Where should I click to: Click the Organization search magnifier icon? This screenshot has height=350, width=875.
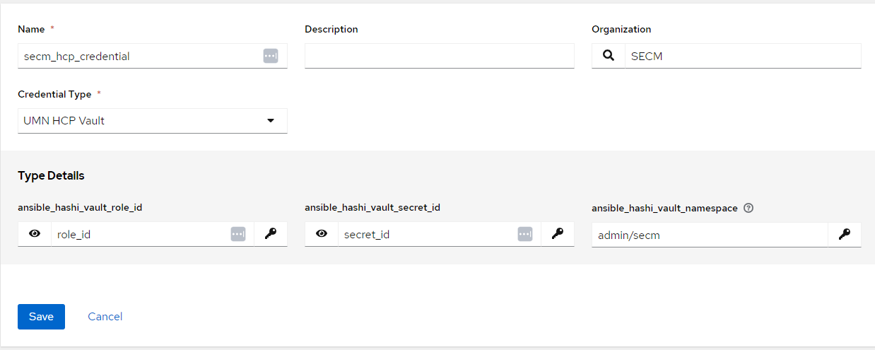[x=608, y=56]
